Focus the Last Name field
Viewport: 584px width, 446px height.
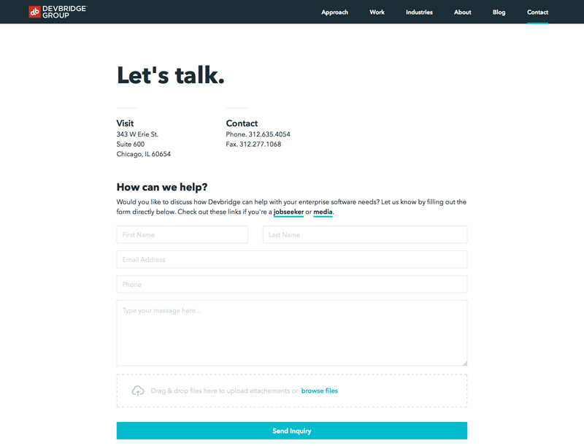tap(365, 234)
